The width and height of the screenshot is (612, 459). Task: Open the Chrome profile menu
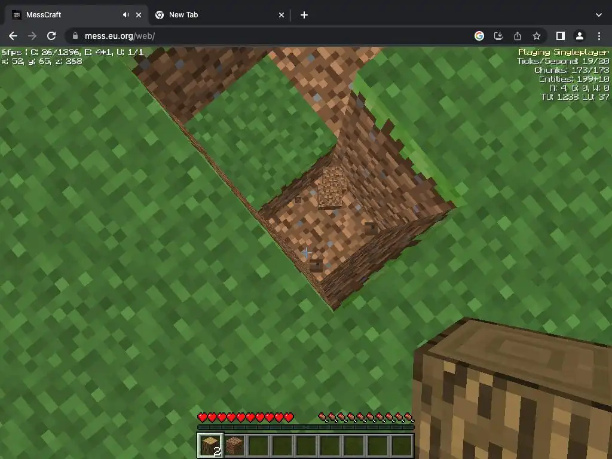coord(580,36)
